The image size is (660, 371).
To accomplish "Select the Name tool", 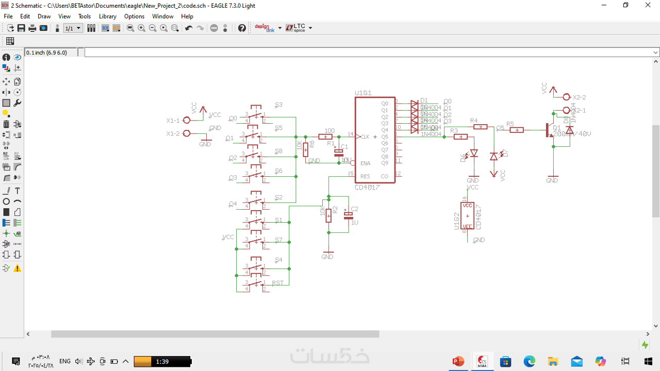I will [6, 156].
